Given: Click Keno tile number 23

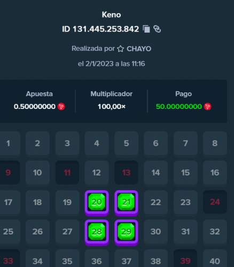Looking at the screenshot, I should pos(185,202).
